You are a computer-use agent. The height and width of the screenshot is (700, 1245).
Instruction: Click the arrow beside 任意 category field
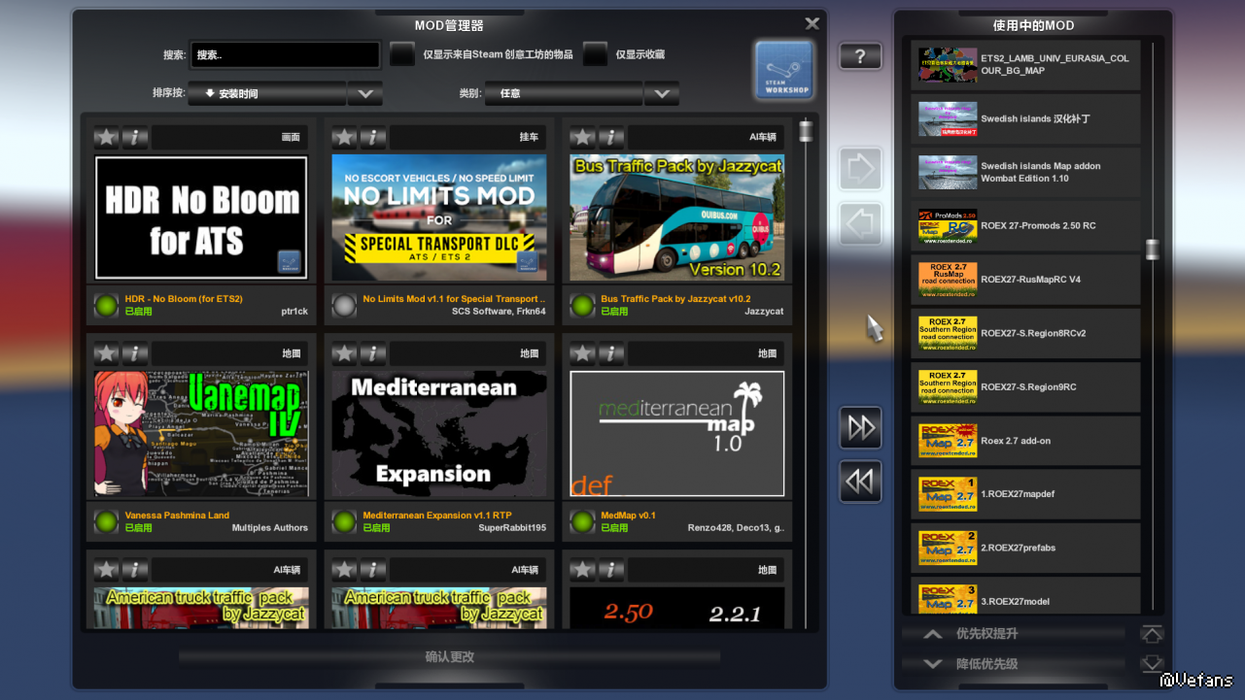pyautogui.click(x=662, y=93)
